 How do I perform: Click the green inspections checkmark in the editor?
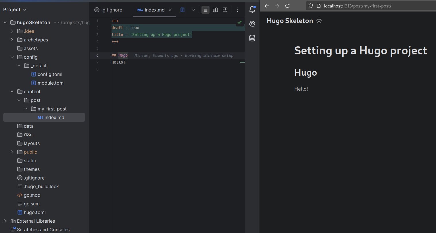point(239,22)
